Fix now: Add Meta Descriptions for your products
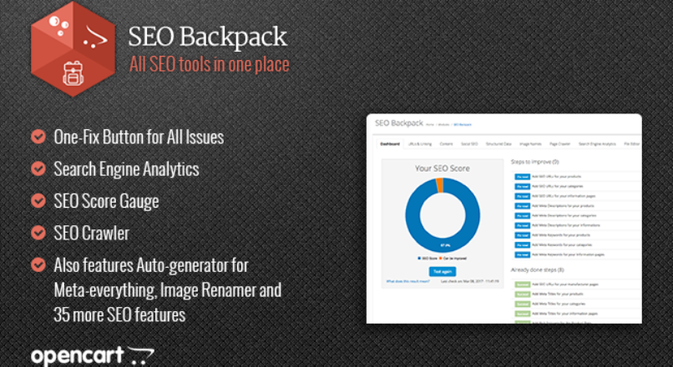This screenshot has width=673, height=367. (x=523, y=206)
